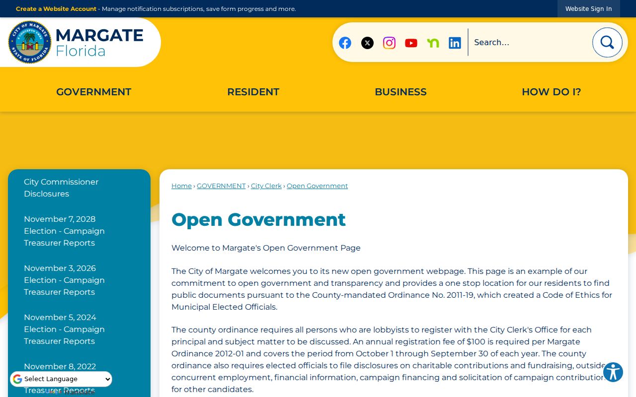Open the YouTube social icon

click(x=411, y=43)
